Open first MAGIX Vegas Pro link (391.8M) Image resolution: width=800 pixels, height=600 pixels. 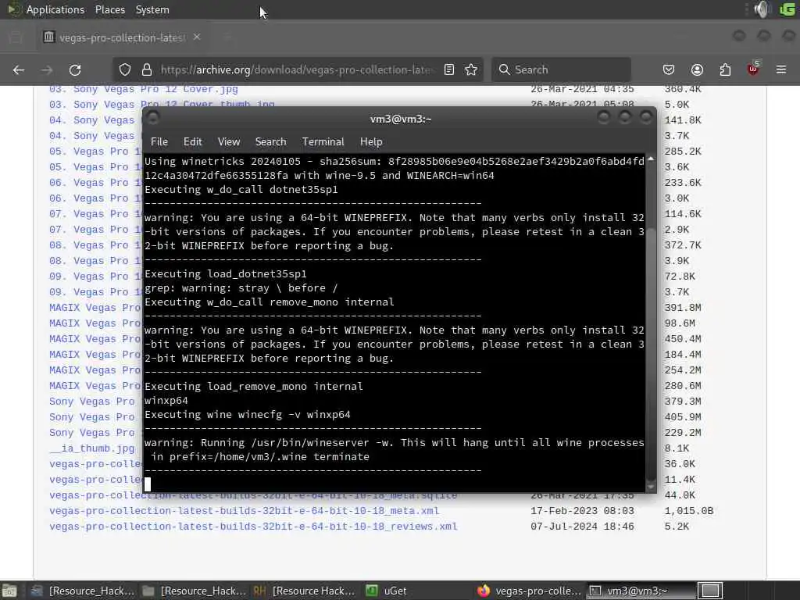[95, 308]
